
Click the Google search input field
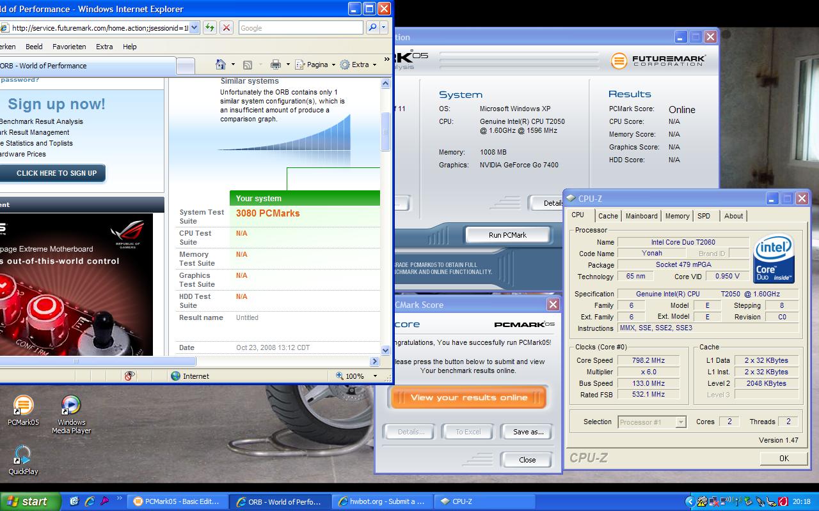(300, 27)
